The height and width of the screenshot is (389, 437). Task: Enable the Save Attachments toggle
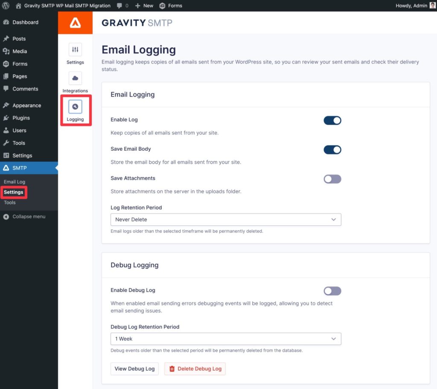(x=332, y=179)
